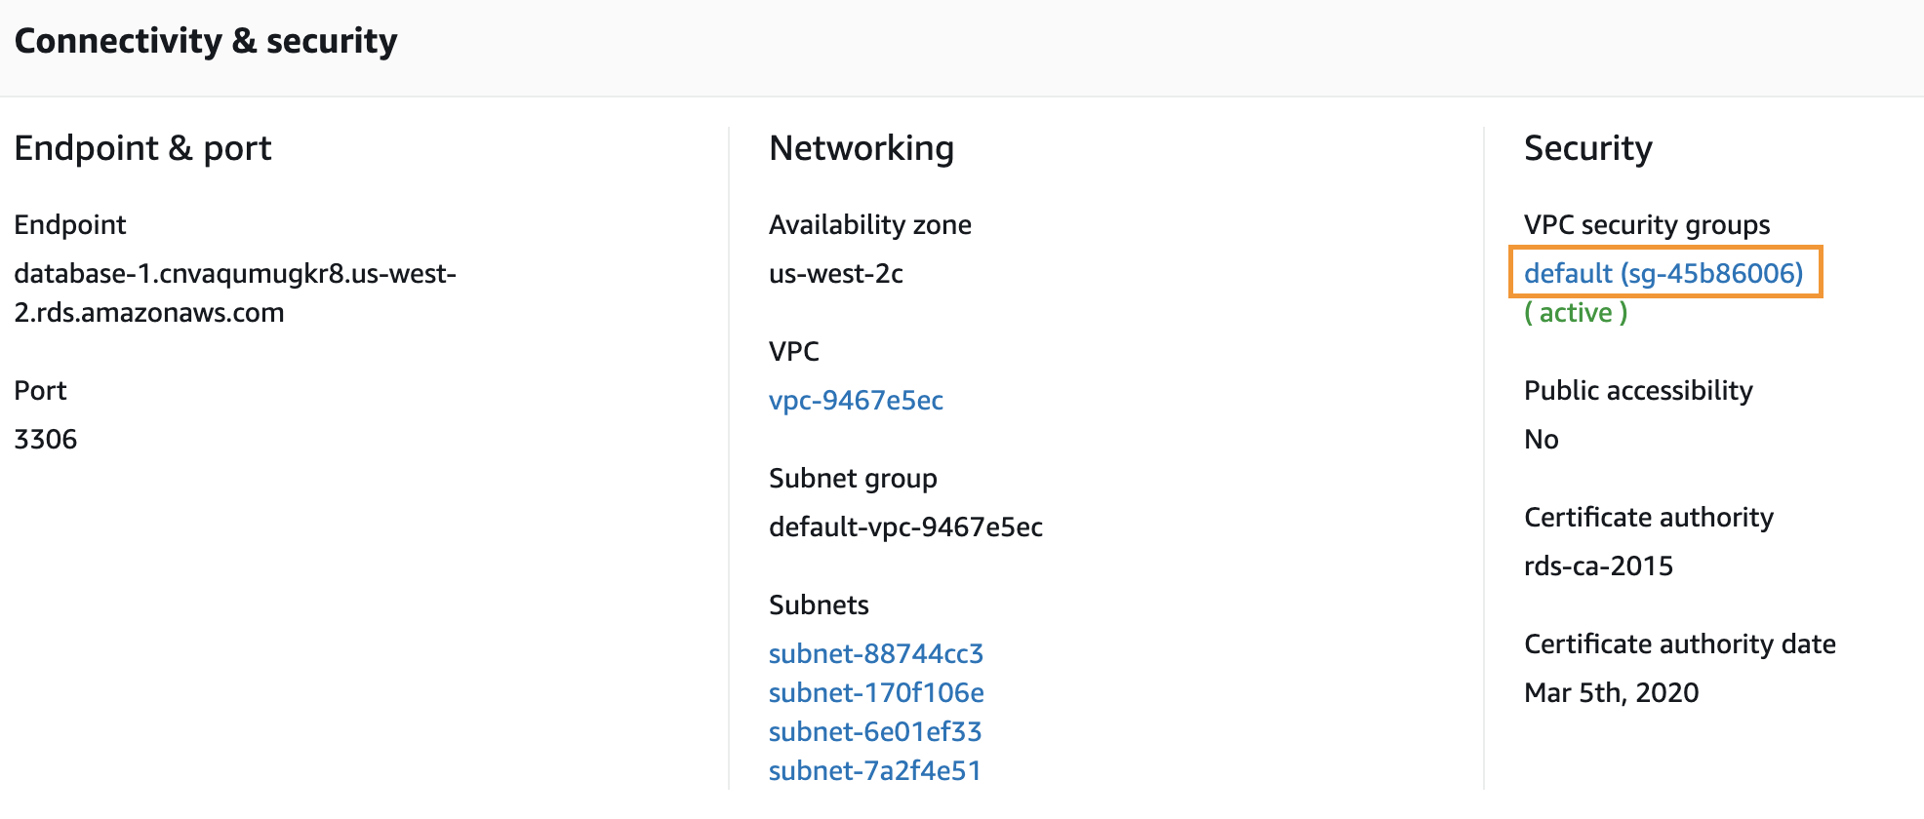1924x819 pixels.
Task: Click the Mar 5th, 2020 certificate date
Action: pyautogui.click(x=1612, y=692)
